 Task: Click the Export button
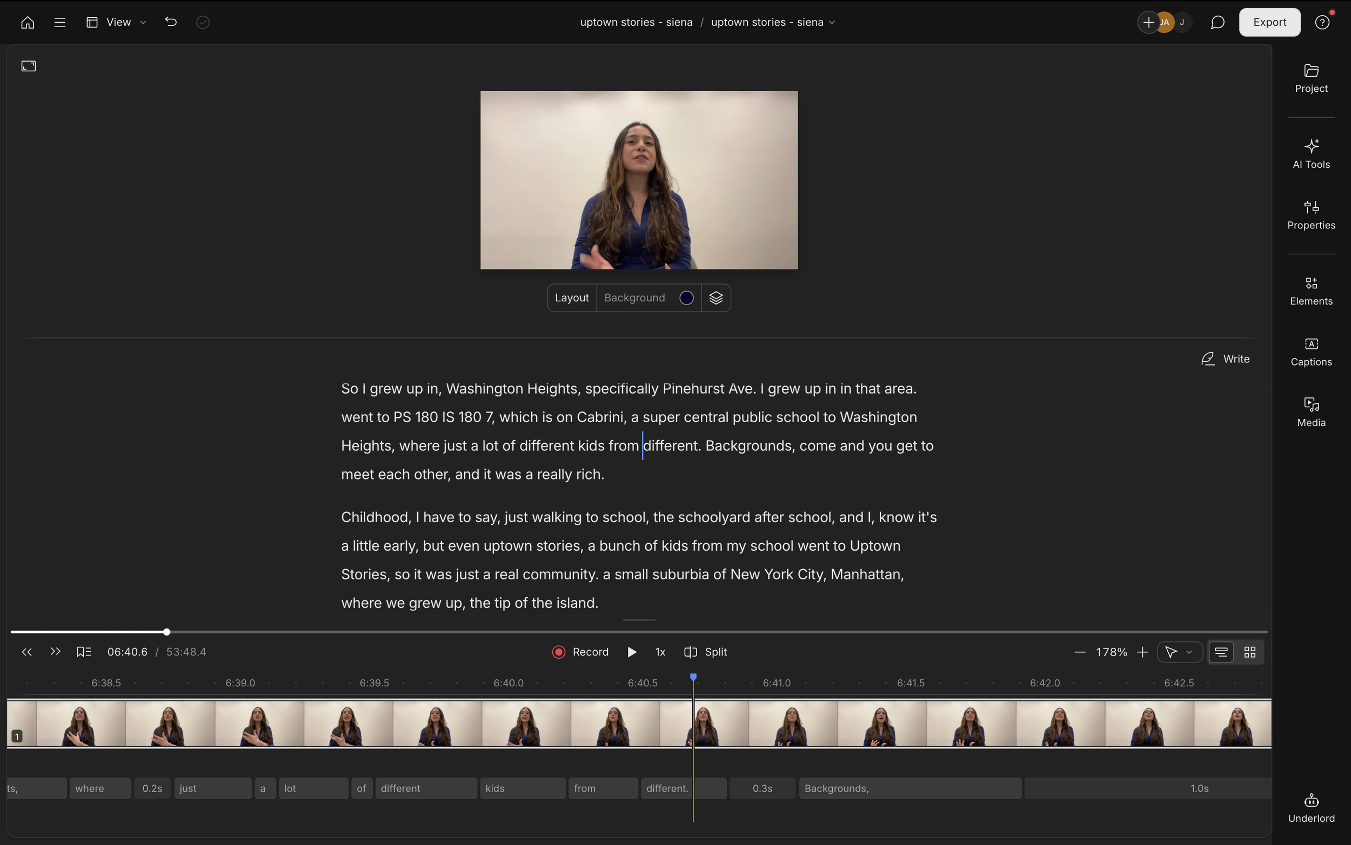(1269, 22)
